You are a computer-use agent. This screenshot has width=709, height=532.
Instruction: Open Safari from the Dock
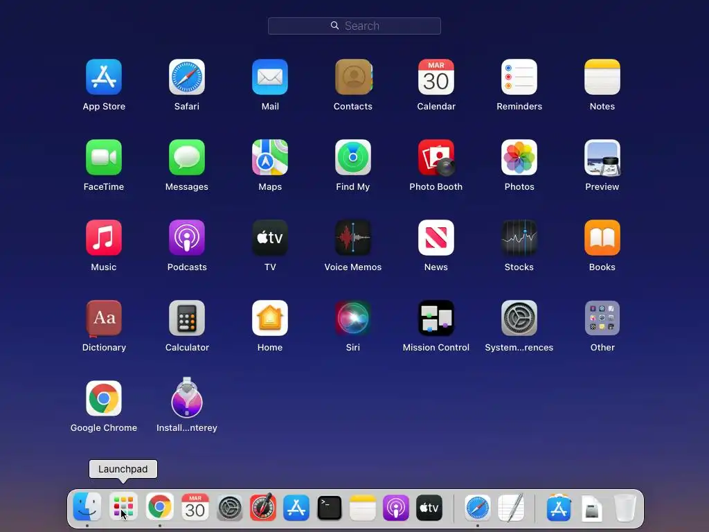click(478, 508)
